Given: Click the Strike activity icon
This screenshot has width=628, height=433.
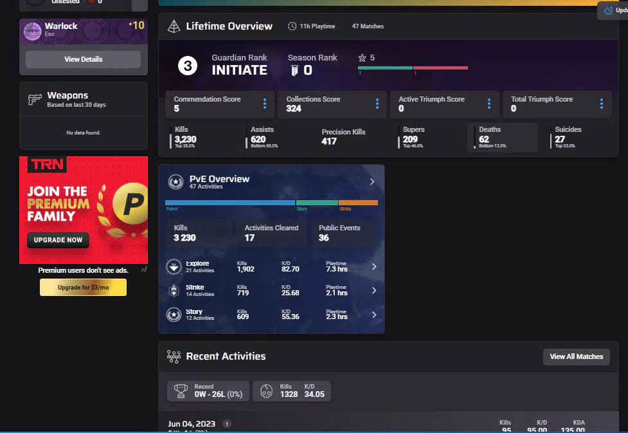Looking at the screenshot, I should [x=174, y=291].
